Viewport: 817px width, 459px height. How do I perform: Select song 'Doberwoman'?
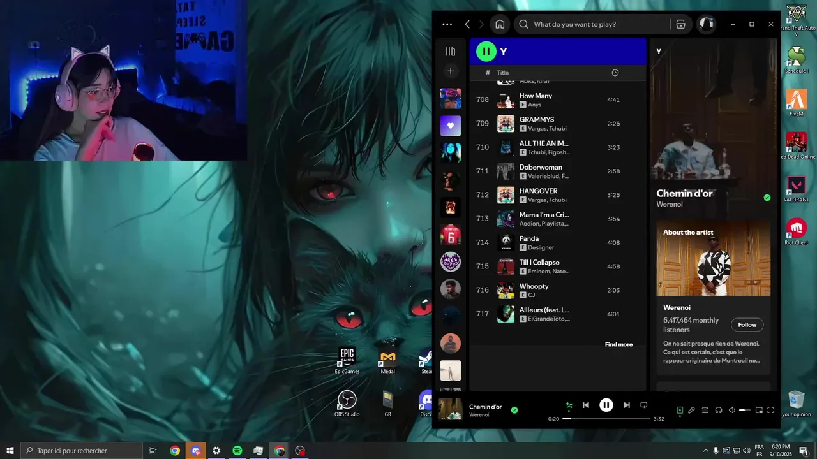[x=558, y=171]
